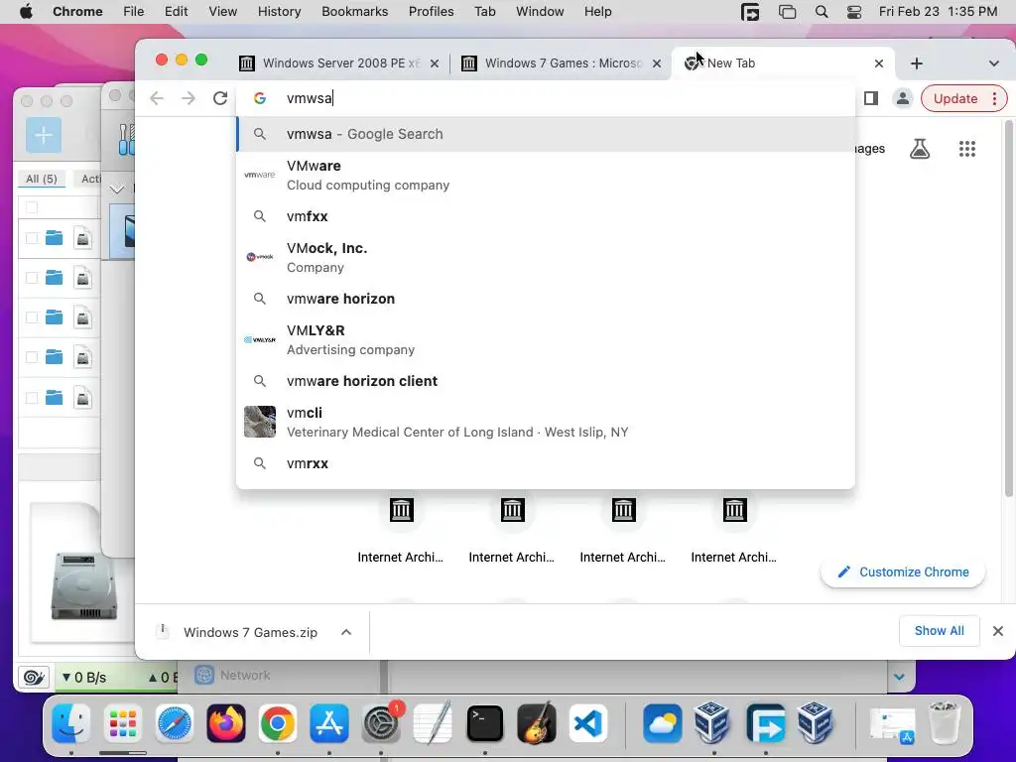Tick the first row checkbox in the background window list
This screenshot has width=1016, height=762.
tap(32, 238)
